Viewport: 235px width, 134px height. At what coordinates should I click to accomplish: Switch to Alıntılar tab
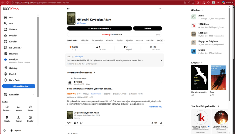pyautogui.click(x=110, y=41)
